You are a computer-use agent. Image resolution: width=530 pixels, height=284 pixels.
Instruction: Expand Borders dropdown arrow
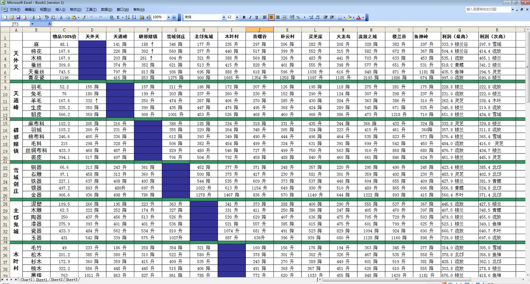tap(344, 17)
